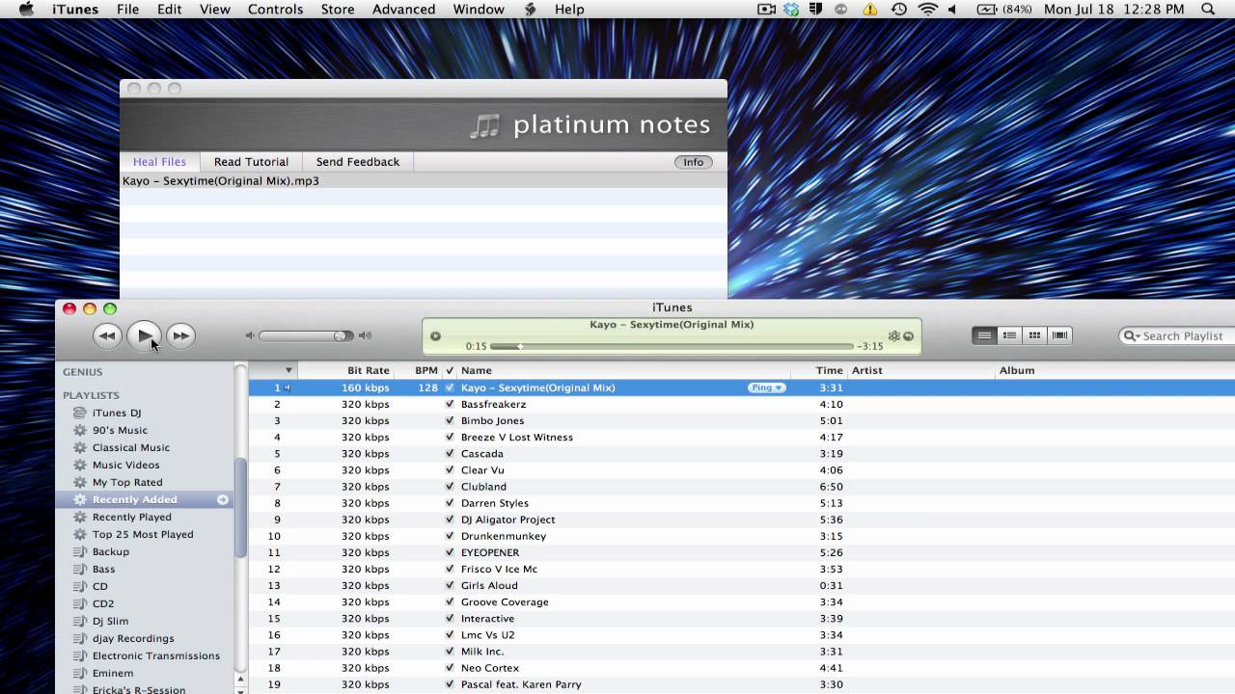The width and height of the screenshot is (1235, 694).
Task: Open the CD2 playlist
Action: tap(103, 603)
